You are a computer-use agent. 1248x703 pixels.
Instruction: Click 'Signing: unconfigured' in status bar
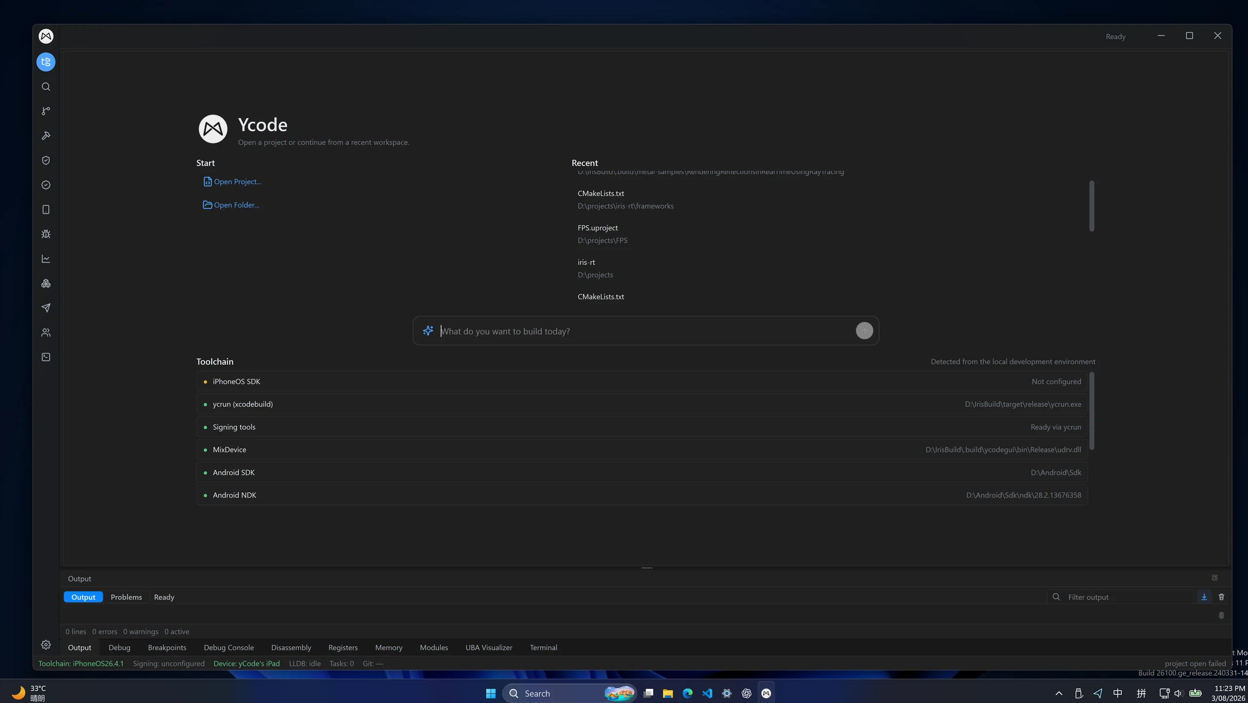click(169, 663)
